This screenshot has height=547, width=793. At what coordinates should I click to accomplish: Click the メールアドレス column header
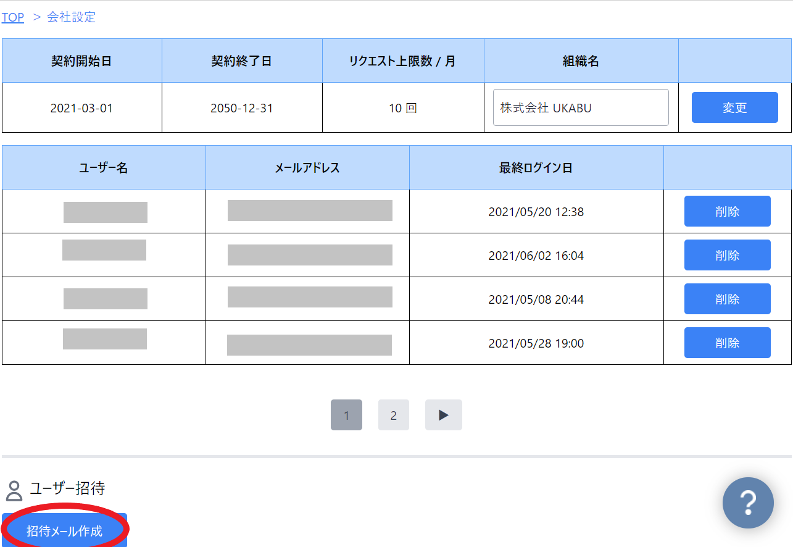307,167
